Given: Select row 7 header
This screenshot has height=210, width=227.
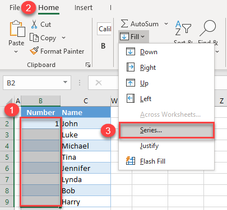Looking at the screenshot, I should (7, 179).
